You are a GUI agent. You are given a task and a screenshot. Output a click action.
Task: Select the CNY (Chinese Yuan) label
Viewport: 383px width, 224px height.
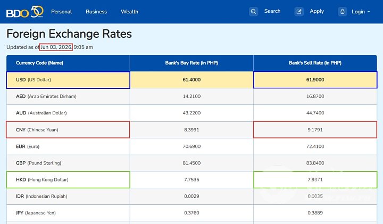click(37, 130)
